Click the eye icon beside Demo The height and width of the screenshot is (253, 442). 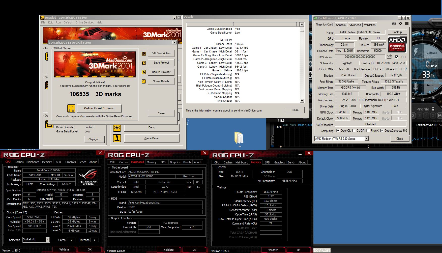pyautogui.click(x=117, y=128)
